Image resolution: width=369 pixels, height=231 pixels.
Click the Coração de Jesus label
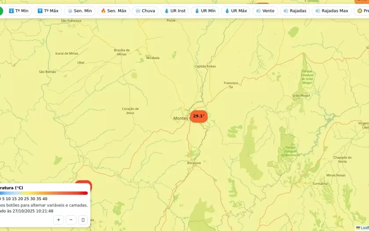pyautogui.click(x=130, y=111)
